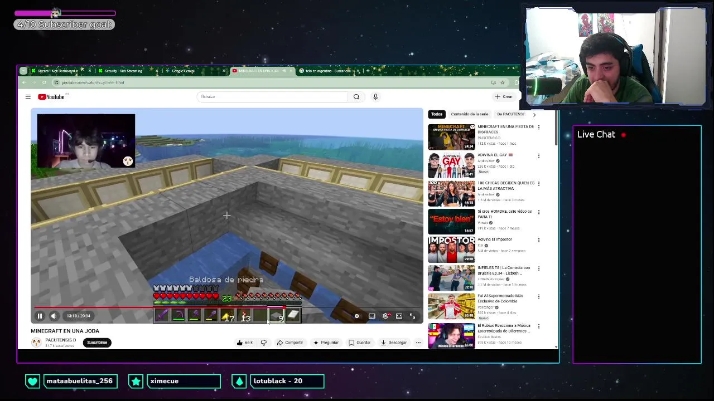
Task: Open Minecraft en una fiesta de disfraces thumbnail
Action: point(451,137)
